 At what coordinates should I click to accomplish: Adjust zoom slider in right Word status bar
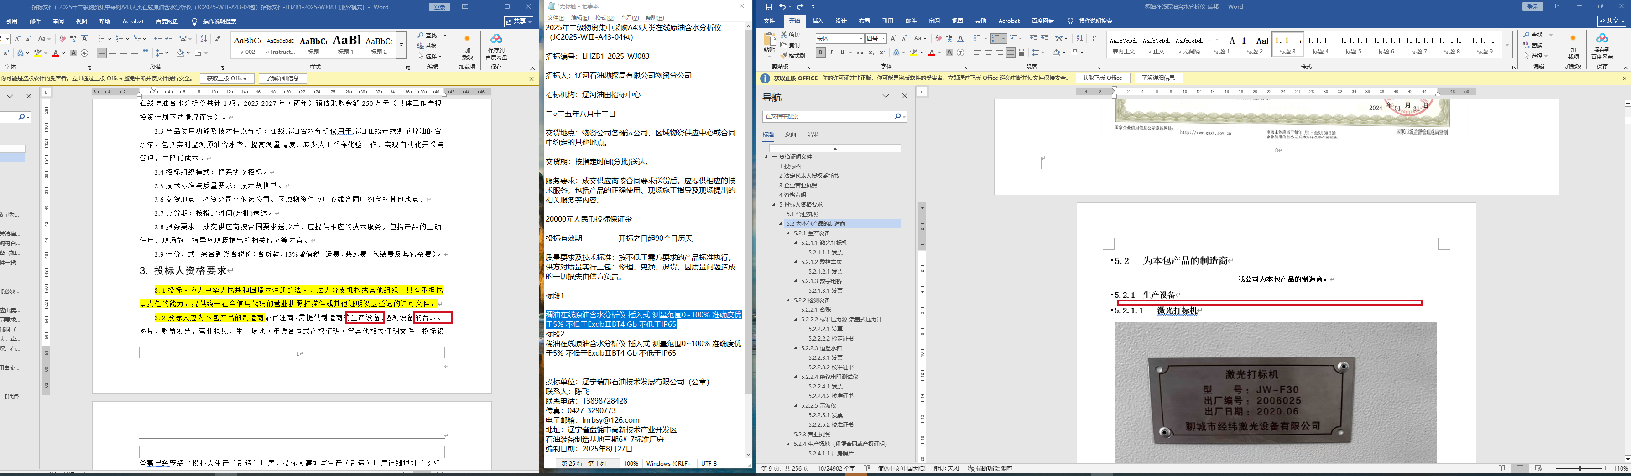(x=1580, y=468)
